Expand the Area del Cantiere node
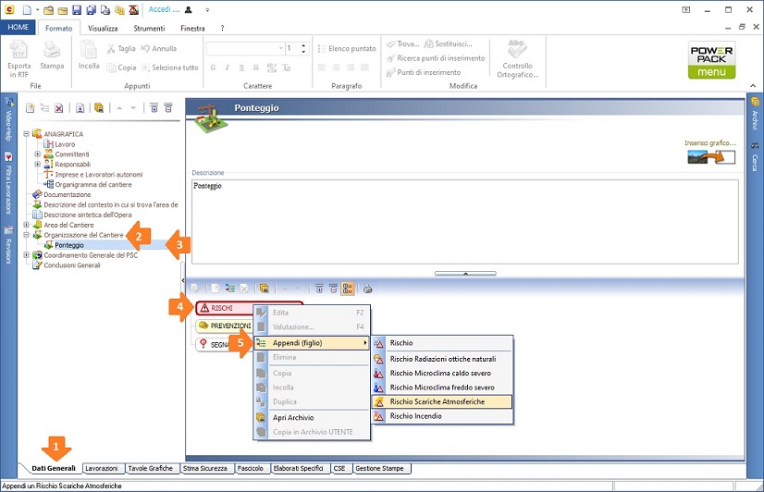764x492 pixels. coord(27,225)
